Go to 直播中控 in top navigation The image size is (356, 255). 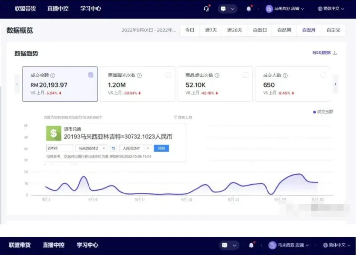[x=58, y=8]
